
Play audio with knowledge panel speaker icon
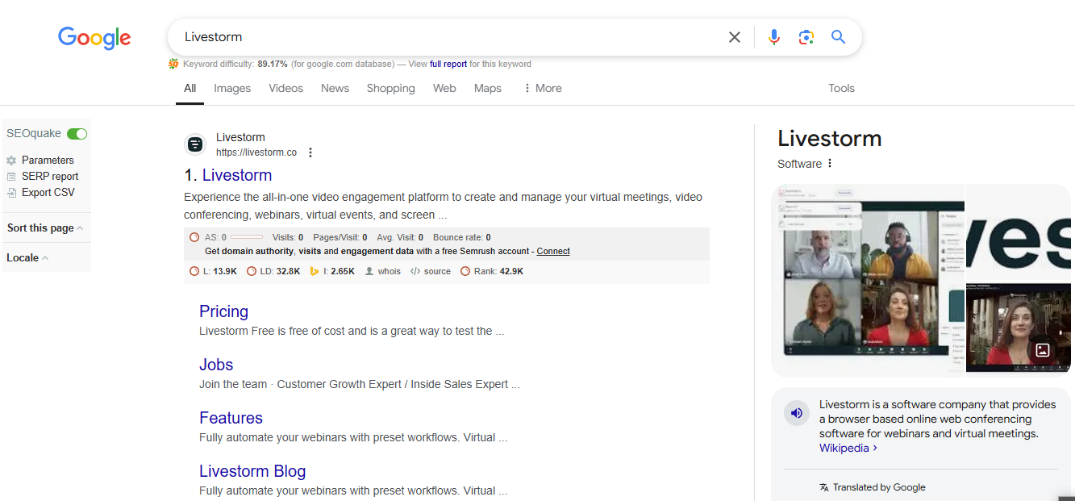[797, 413]
